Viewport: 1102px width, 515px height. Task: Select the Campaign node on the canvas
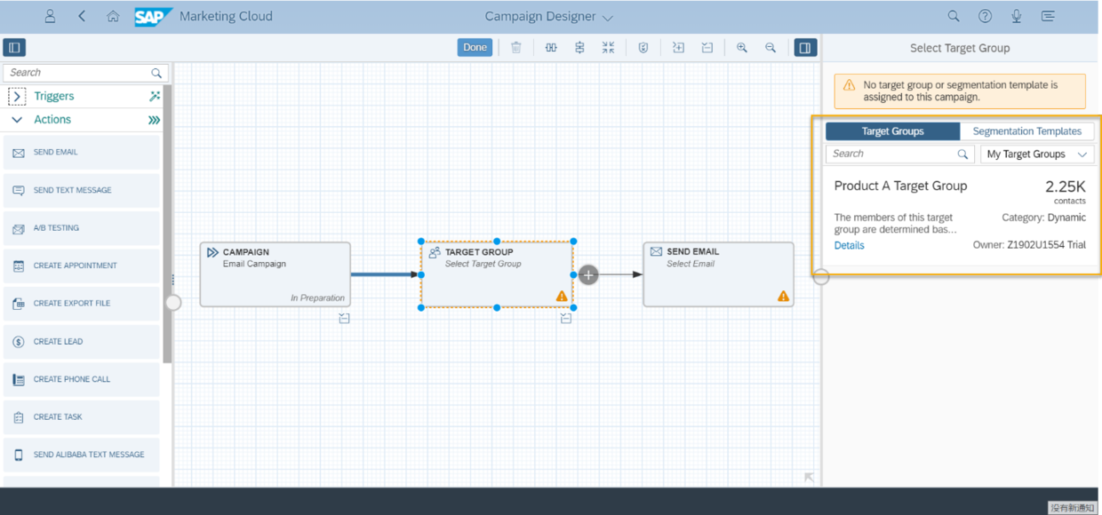(x=275, y=274)
